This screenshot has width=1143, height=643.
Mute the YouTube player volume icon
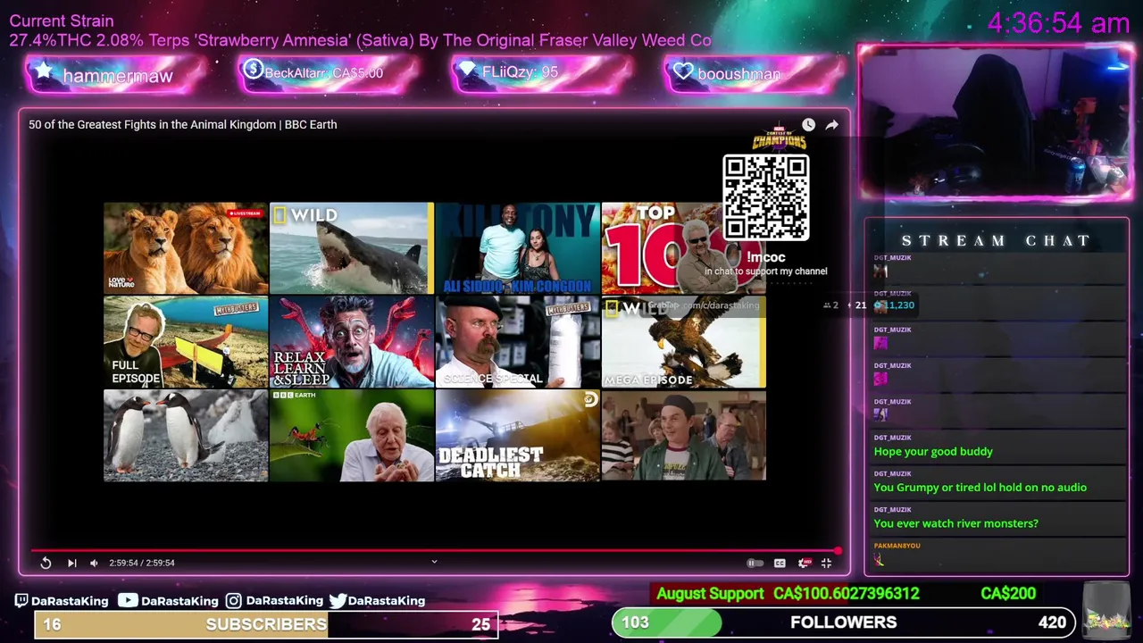pyautogui.click(x=94, y=563)
